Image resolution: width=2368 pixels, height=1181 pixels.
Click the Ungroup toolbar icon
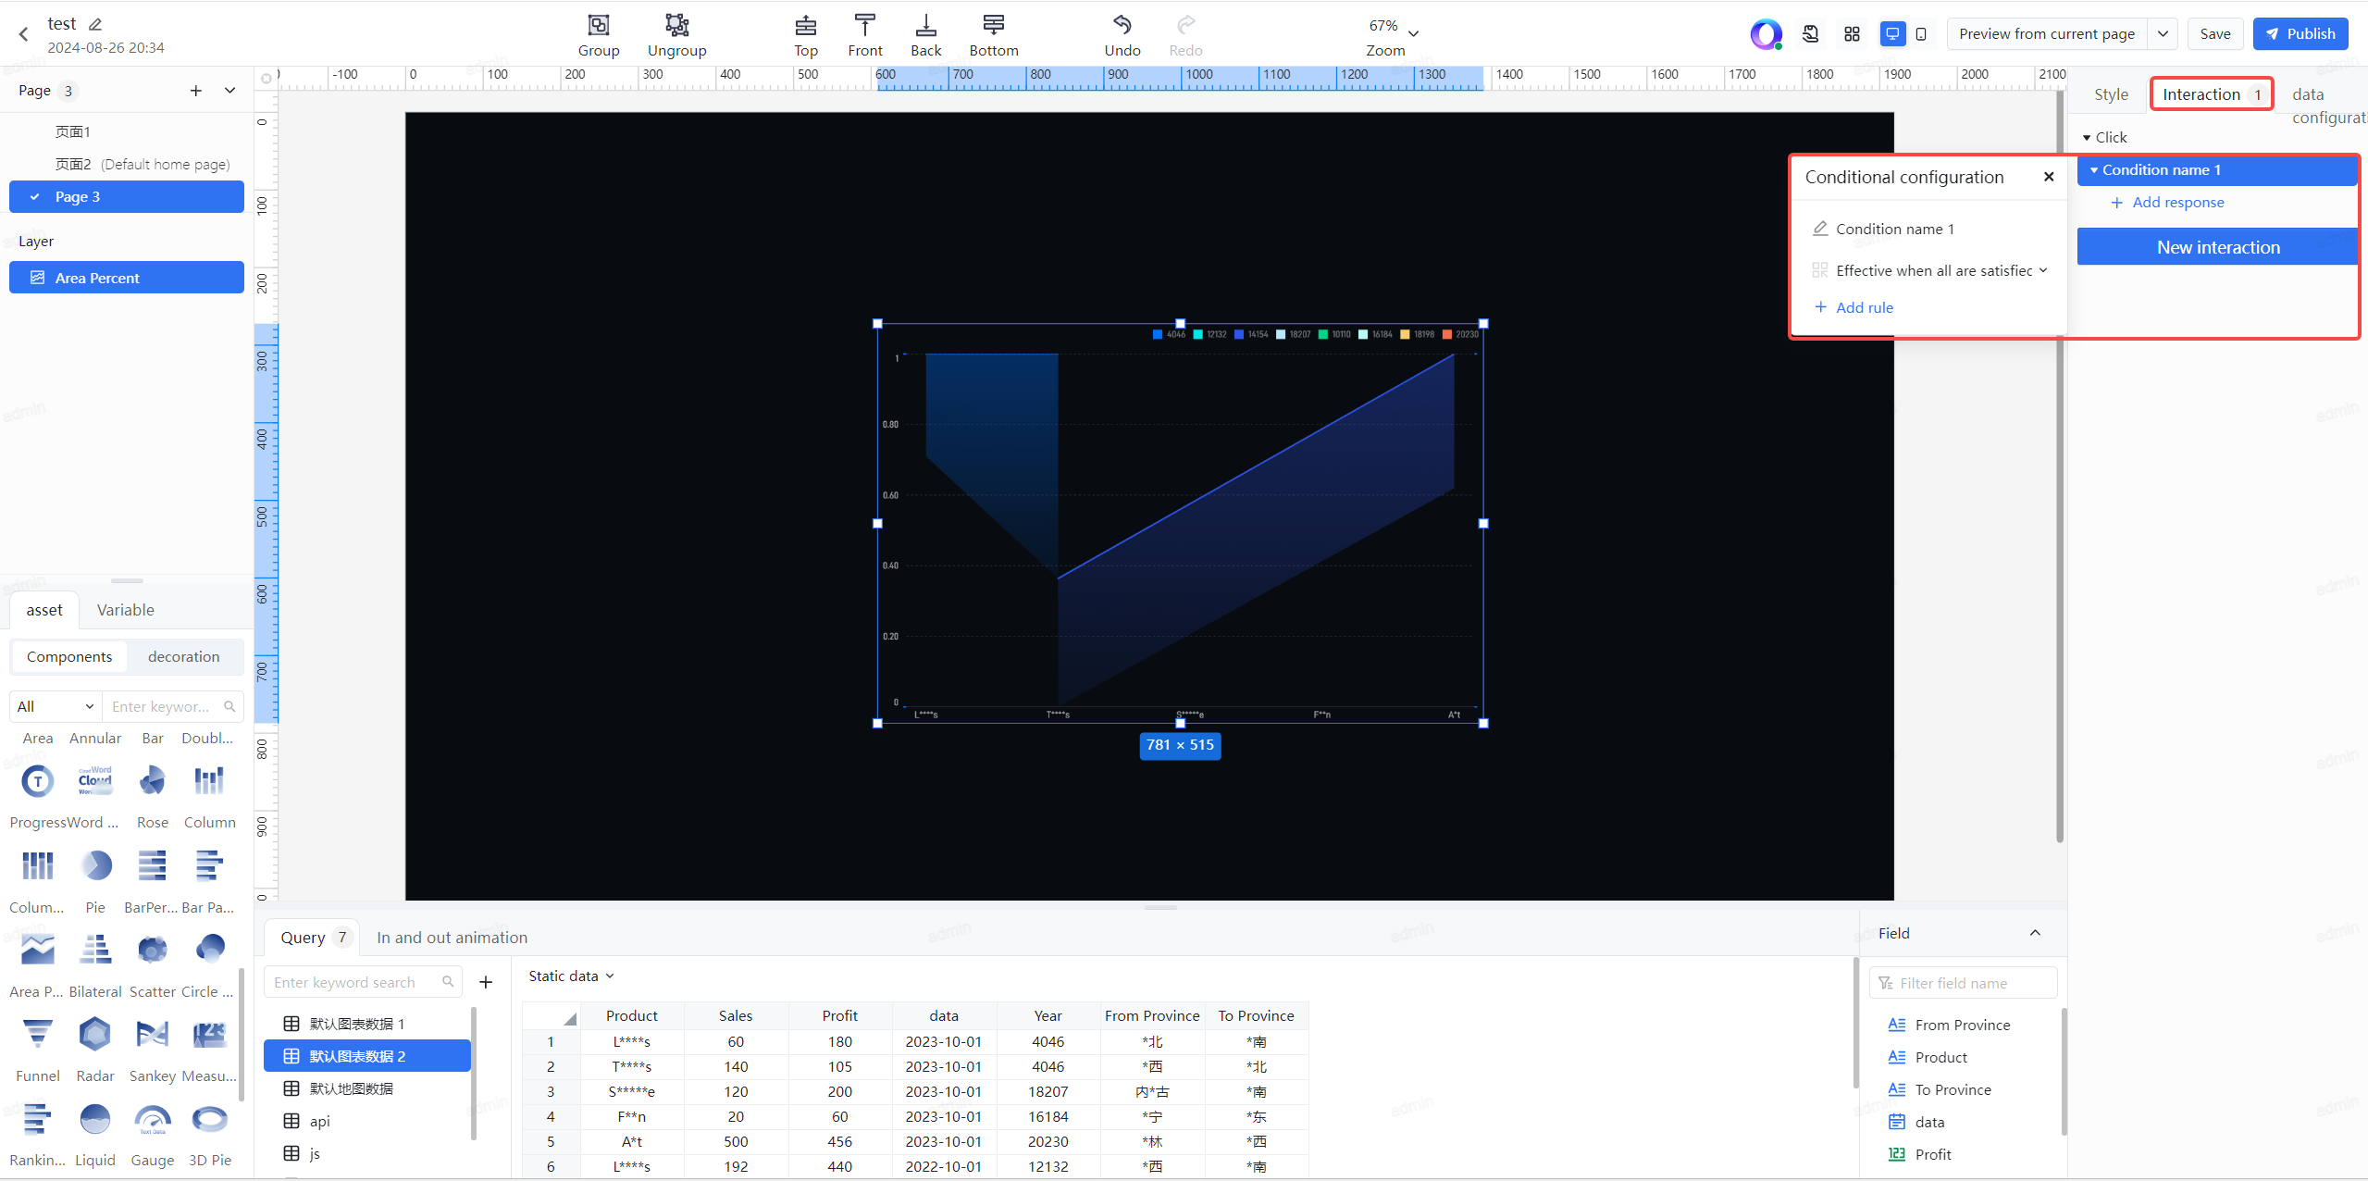pyautogui.click(x=676, y=25)
